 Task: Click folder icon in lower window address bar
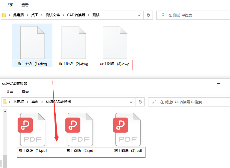tap(4, 102)
